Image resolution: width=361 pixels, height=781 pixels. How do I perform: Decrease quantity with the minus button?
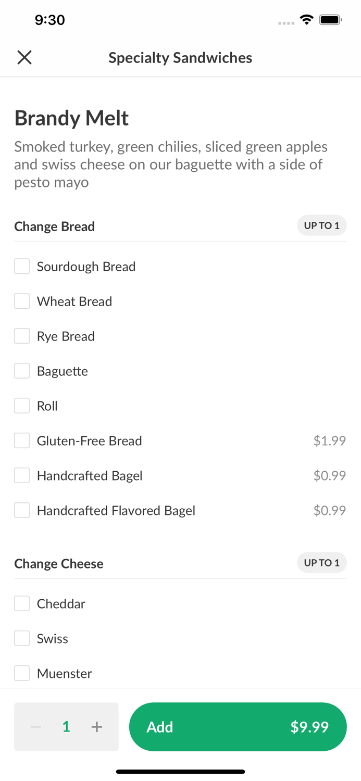click(35, 726)
